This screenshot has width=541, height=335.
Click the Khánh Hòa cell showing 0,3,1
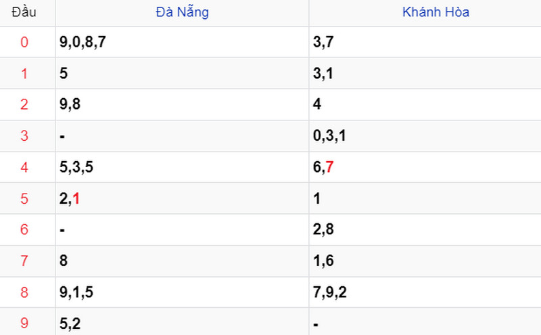click(425, 136)
